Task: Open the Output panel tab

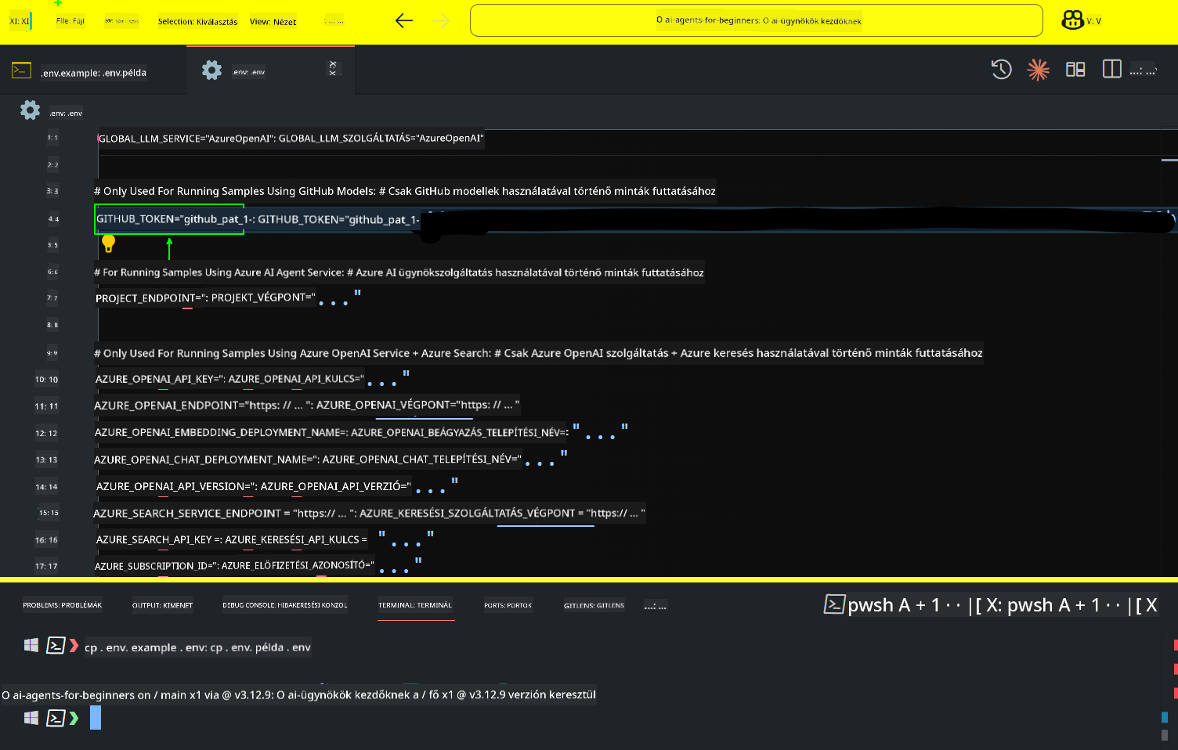Action: pyautogui.click(x=162, y=605)
